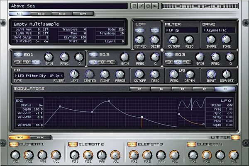The height and width of the screenshot is (166, 249).
Task: Toggle the LOFI Decimation ON button
Action: tap(155, 30)
